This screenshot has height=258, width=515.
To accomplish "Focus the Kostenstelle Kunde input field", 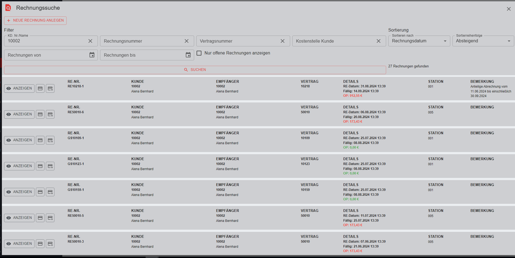I will pyautogui.click(x=334, y=41).
